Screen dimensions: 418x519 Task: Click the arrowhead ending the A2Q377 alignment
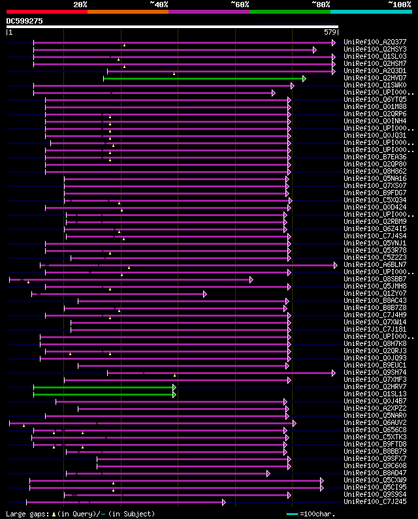coord(334,42)
